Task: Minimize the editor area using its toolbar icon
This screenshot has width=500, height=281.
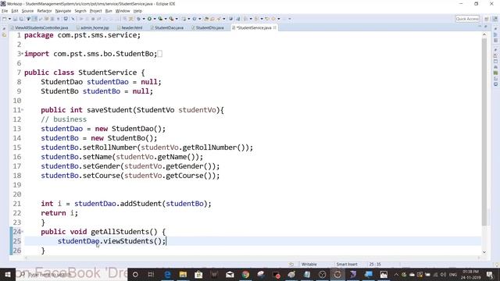Action: (x=479, y=27)
